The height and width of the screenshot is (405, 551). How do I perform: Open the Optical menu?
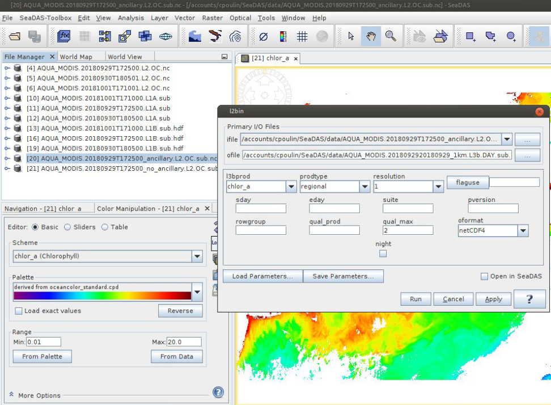pyautogui.click(x=240, y=18)
